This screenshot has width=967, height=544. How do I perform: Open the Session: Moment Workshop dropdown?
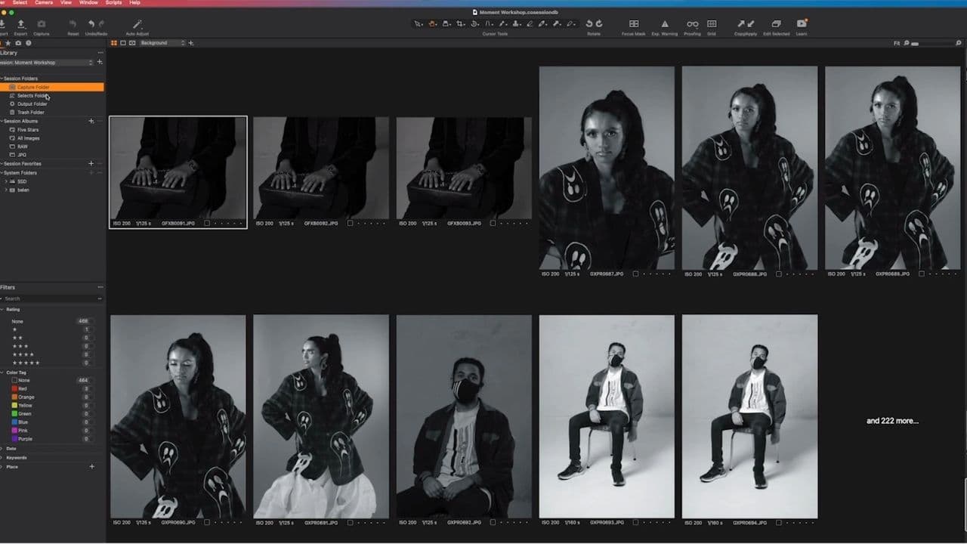click(x=47, y=63)
